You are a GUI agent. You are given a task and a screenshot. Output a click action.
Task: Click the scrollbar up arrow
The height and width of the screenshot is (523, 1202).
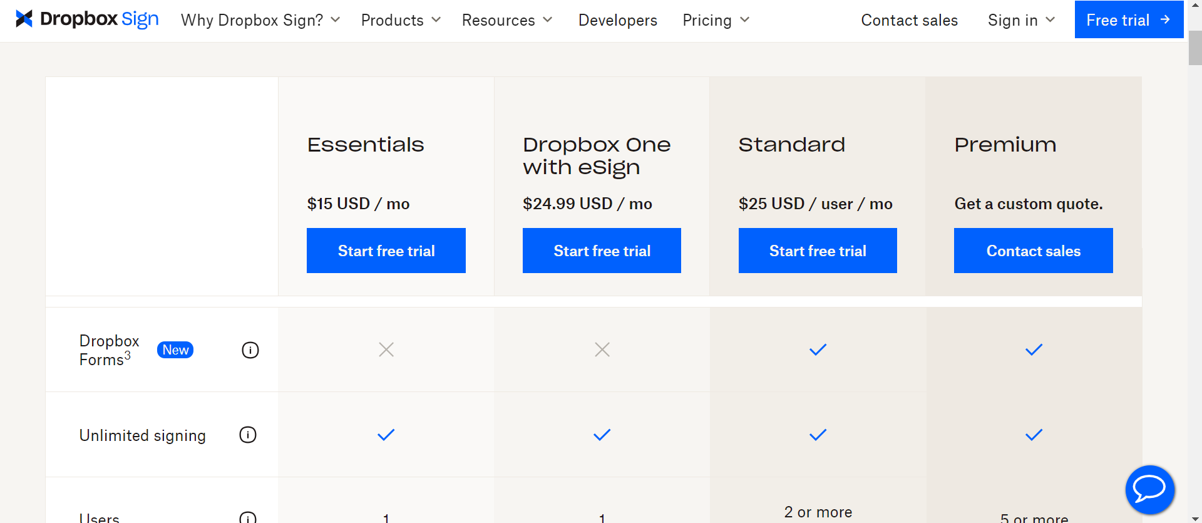[x=1195, y=6]
